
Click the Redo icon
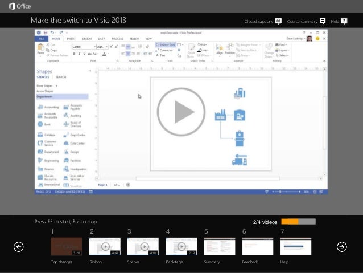61,32
